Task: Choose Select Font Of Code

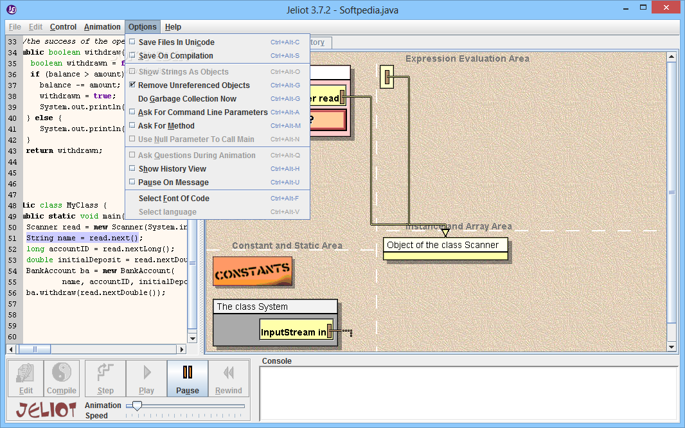Action: [218, 199]
